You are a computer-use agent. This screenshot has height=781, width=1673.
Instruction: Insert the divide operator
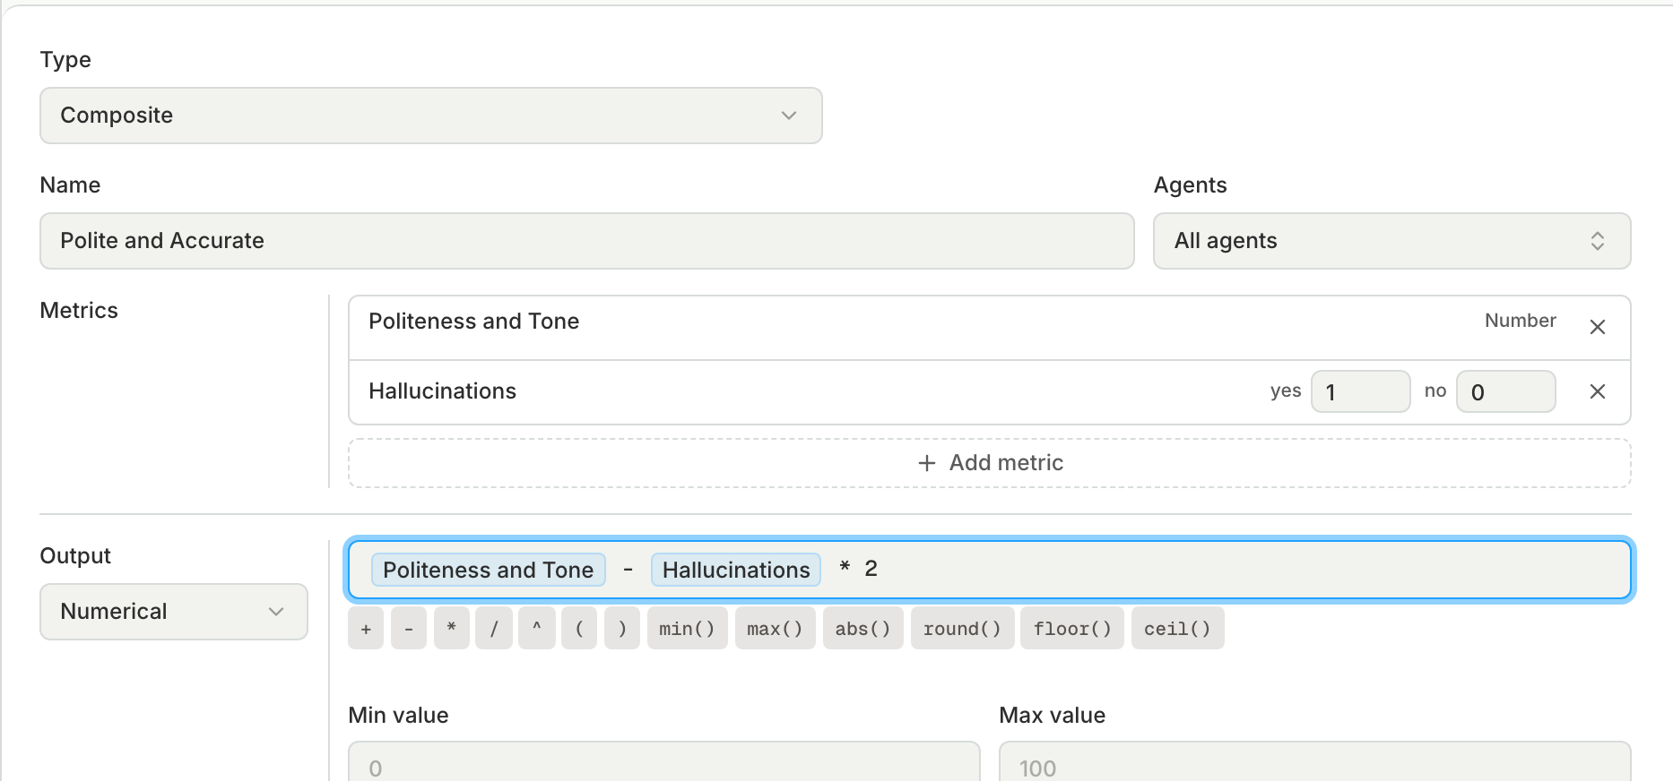[494, 628]
